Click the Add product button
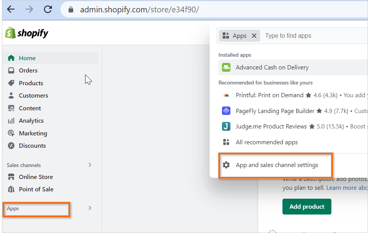Screen dimensions: 368x233 (307, 206)
